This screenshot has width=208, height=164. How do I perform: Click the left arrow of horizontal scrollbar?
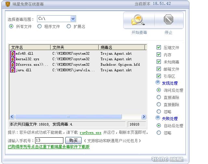click(12, 117)
